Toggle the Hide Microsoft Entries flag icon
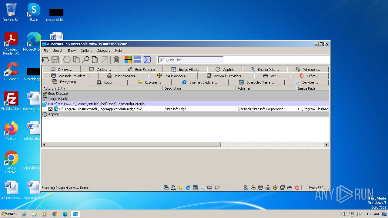This screenshot has width=388, height=218. coord(128,60)
